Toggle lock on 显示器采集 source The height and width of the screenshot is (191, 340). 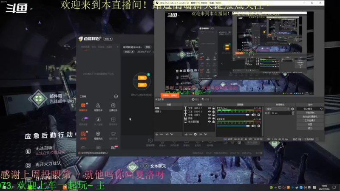pyautogui.click(x=213, y=122)
